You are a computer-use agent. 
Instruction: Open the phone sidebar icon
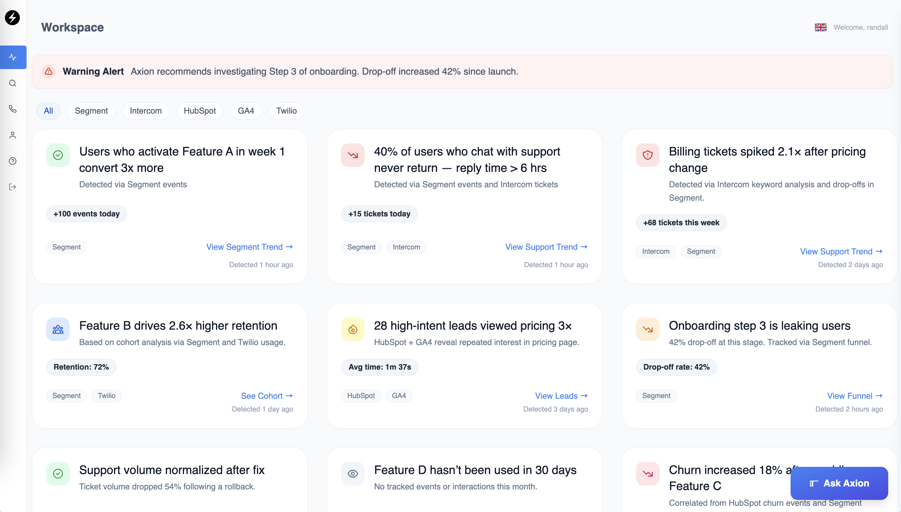13,109
